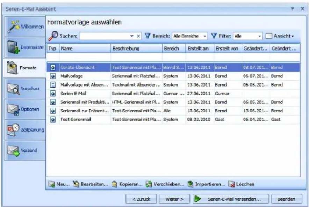Click the Beenden button
The height and width of the screenshot is (207, 309).
[287, 199]
